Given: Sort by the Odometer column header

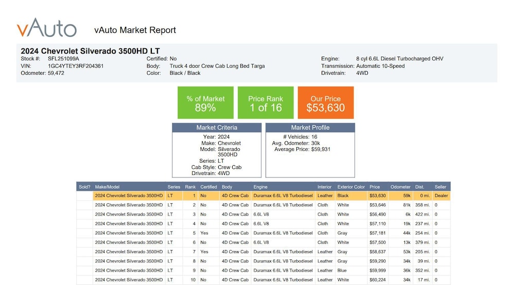Looking at the screenshot, I should pyautogui.click(x=400, y=187).
